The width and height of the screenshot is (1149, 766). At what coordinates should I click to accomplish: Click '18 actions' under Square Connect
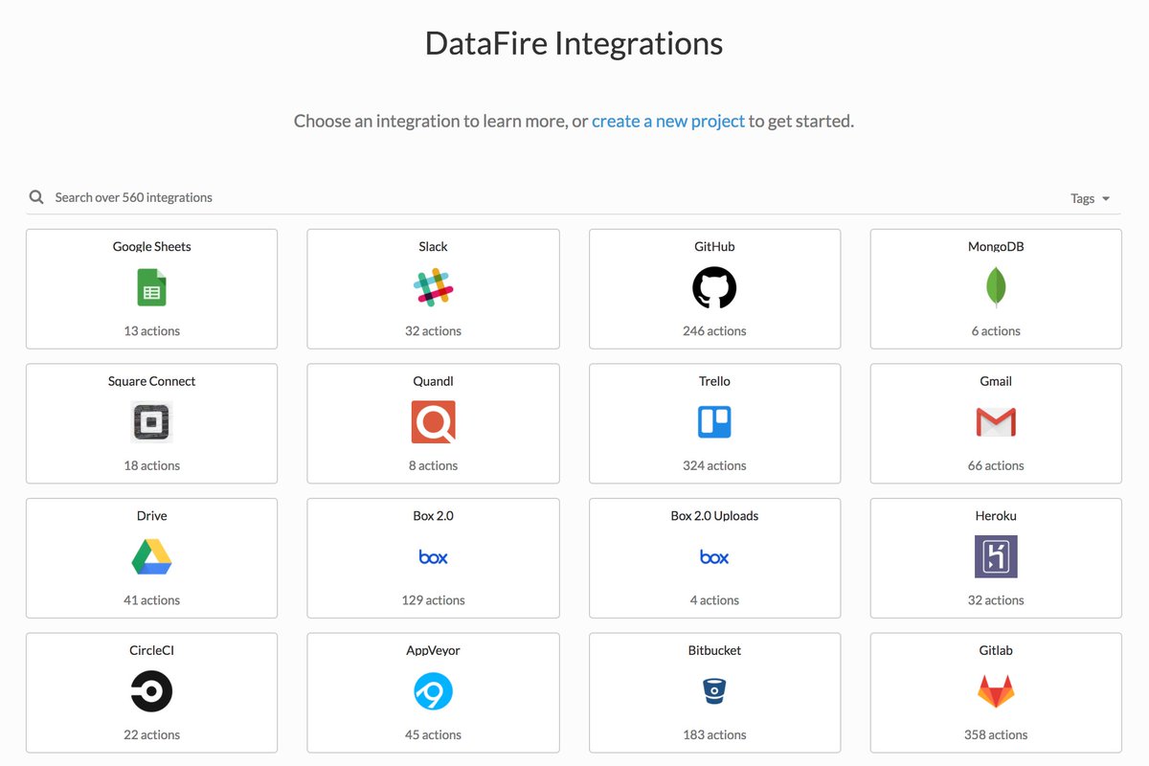point(151,466)
